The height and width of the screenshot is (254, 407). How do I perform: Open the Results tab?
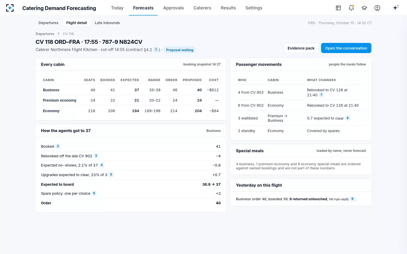coord(228,8)
